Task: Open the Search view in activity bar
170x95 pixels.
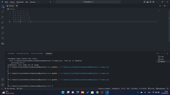Action: click(3, 12)
